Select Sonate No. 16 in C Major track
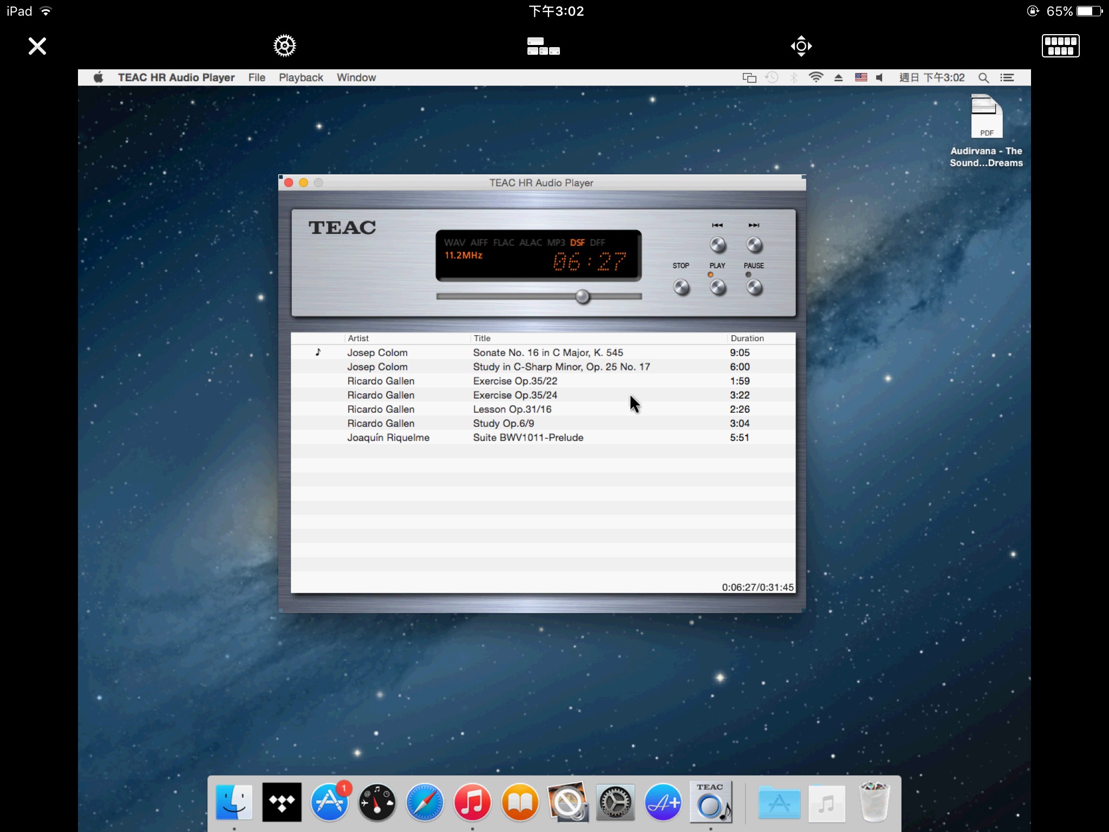Screen dimensions: 1109x832 click(543, 353)
